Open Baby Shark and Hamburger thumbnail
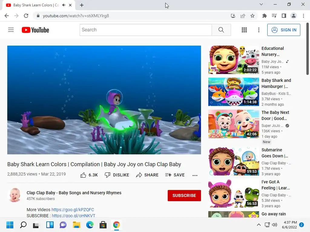This screenshot has height=232, width=310. (x=233, y=92)
